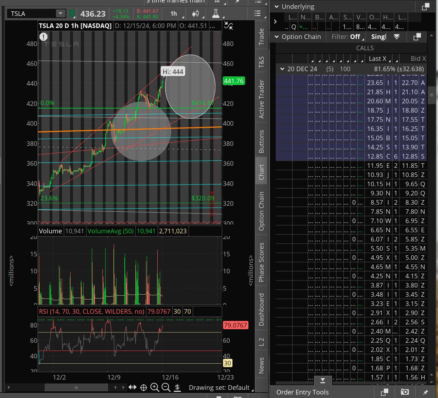Click the zoom in magnifier icon
Screen dimensions: 438x398
pyautogui.click(x=155, y=387)
